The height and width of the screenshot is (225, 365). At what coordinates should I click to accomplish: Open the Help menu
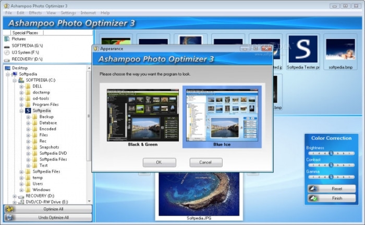[x=105, y=13]
